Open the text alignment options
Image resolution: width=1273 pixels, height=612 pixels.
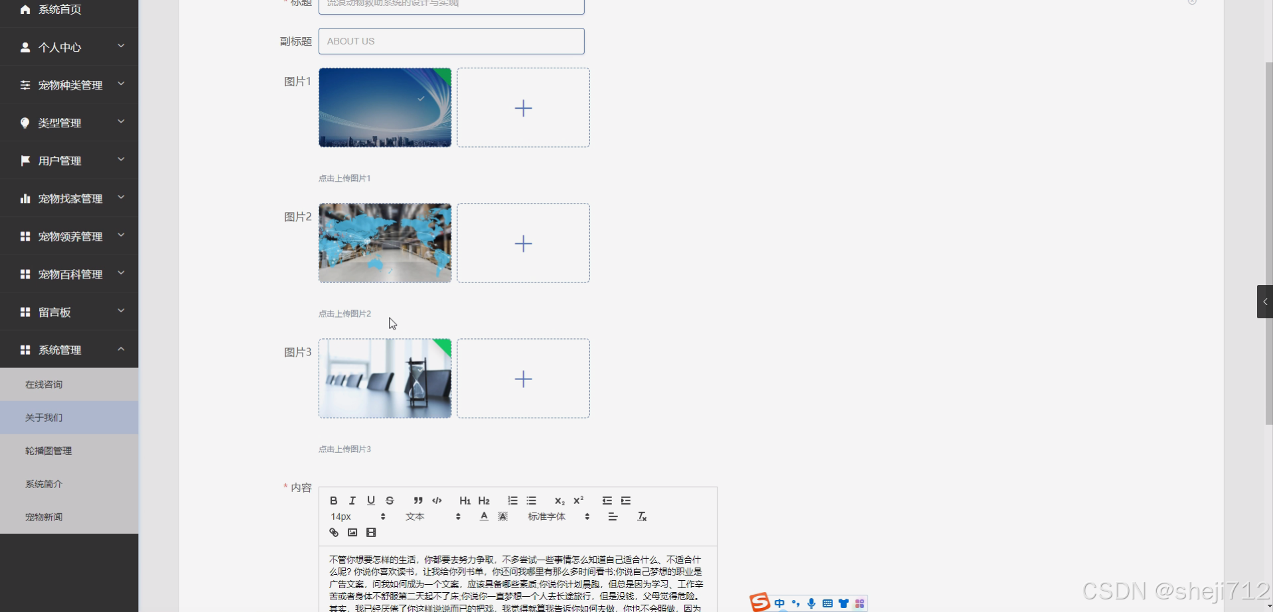[x=613, y=517]
